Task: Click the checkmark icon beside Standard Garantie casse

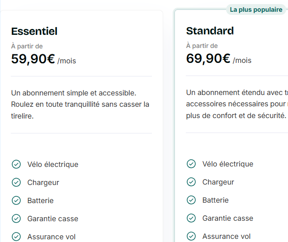Action: coord(191,218)
